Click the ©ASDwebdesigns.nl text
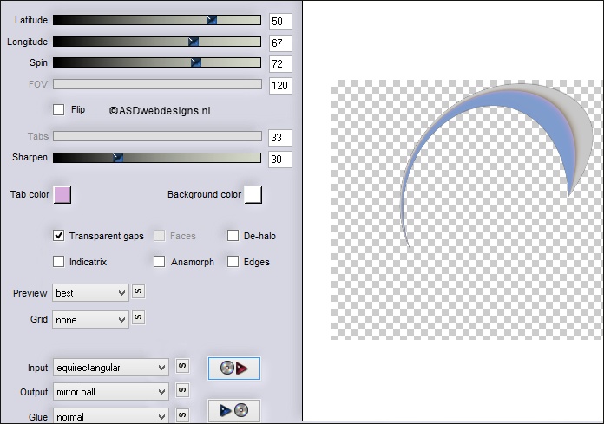Image resolution: width=604 pixels, height=424 pixels. click(160, 111)
